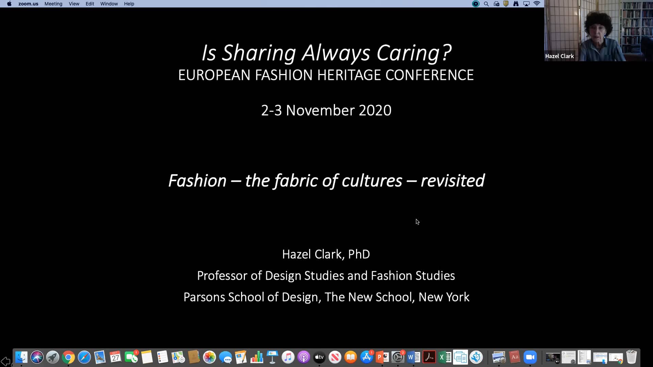Click the recording indicator in the menu bar
Image resolution: width=653 pixels, height=367 pixels.
click(x=475, y=4)
